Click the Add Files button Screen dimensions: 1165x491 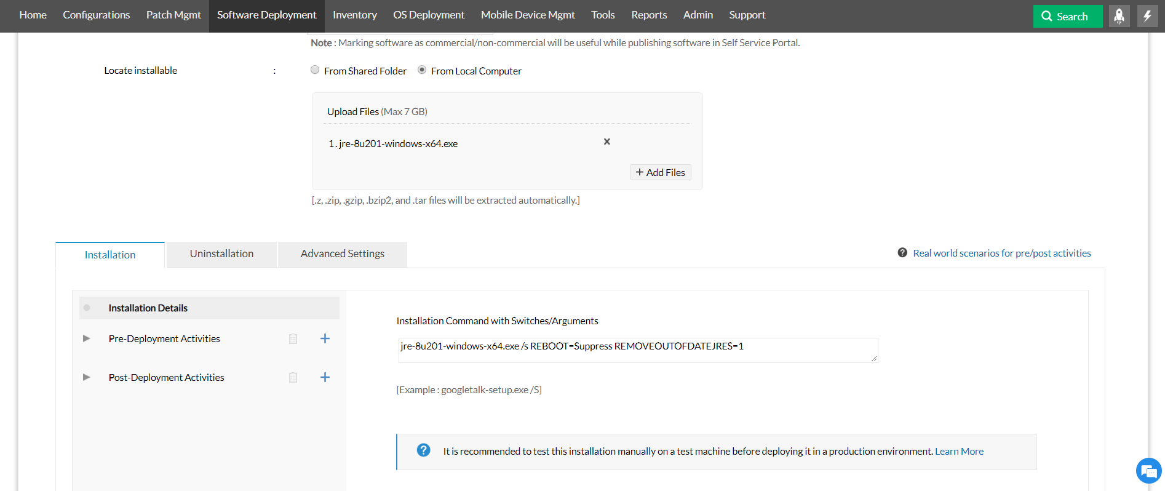[661, 172]
